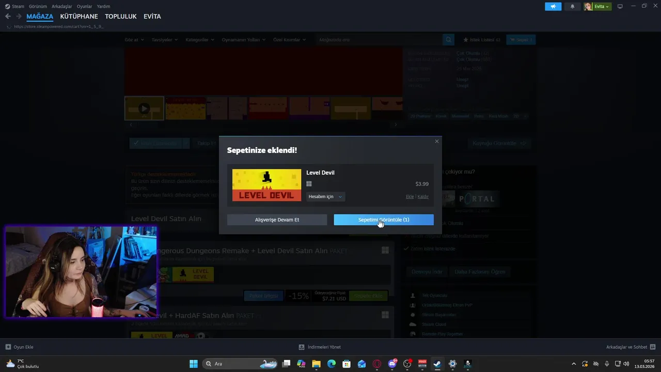Open Microsoft Edge from taskbar

pos(332,364)
